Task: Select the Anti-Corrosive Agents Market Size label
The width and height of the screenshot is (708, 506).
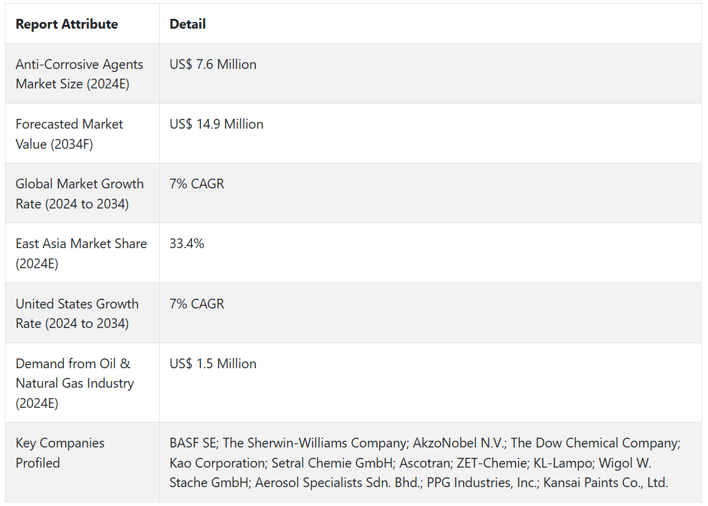Action: (79, 74)
